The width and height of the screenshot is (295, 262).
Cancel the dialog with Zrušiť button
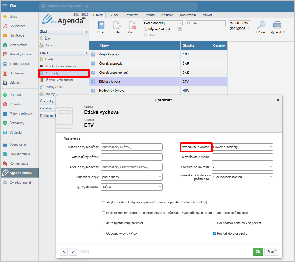click(x=271, y=252)
